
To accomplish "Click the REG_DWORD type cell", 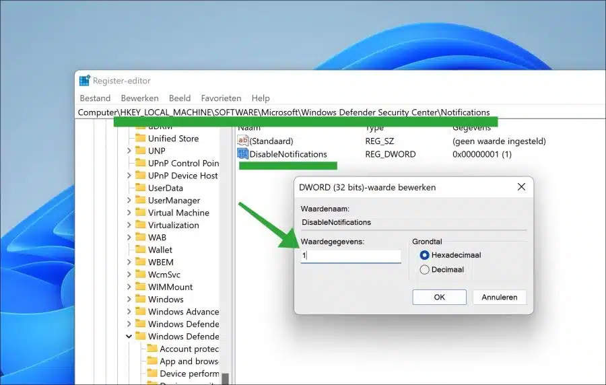I will pyautogui.click(x=391, y=154).
